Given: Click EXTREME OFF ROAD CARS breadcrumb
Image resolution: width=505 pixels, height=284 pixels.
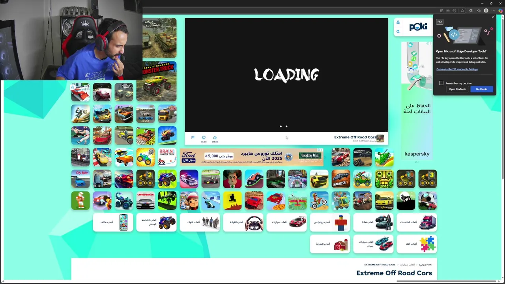Looking at the screenshot, I should click(380, 265).
